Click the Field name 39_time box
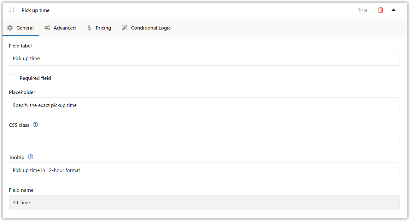Viewport: 410px width, 221px height. tap(204, 202)
